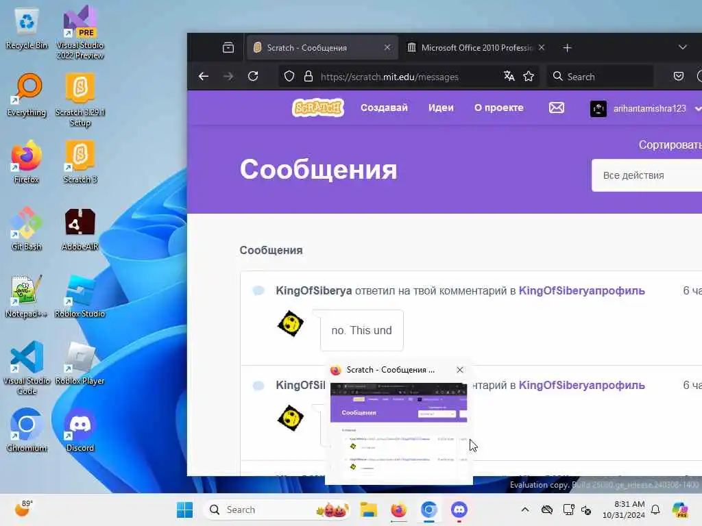The width and height of the screenshot is (702, 526).
Task: Click the site padlock security icon
Action: click(x=308, y=77)
